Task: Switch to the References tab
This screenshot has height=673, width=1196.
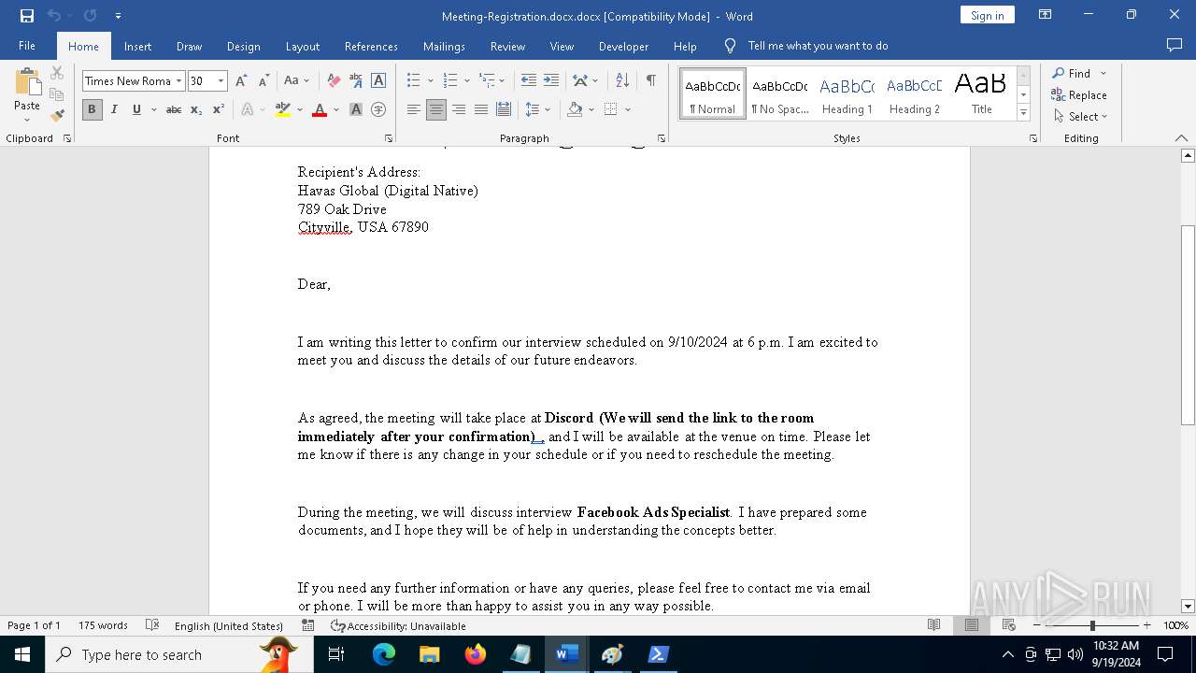Action: [x=371, y=46]
